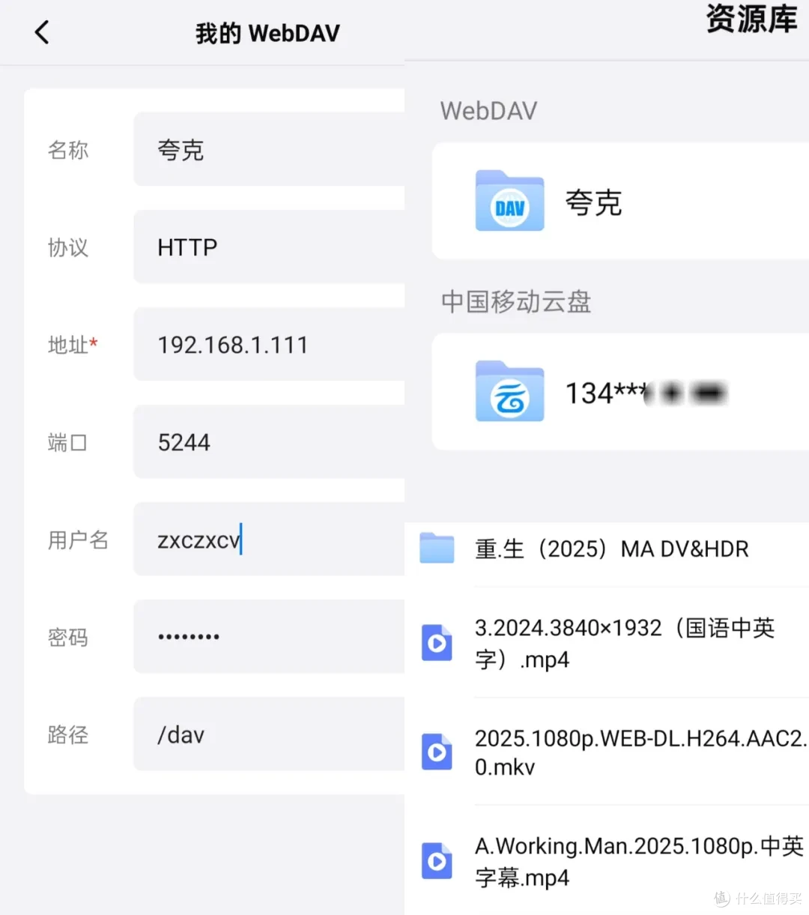Tap the 中国移动云盘 section header
The height and width of the screenshot is (915, 809).
516,302
